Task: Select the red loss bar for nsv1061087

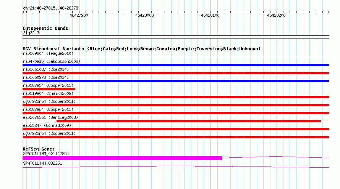Action: 176,73
